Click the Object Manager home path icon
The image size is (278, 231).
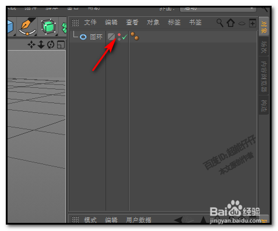(x=231, y=23)
